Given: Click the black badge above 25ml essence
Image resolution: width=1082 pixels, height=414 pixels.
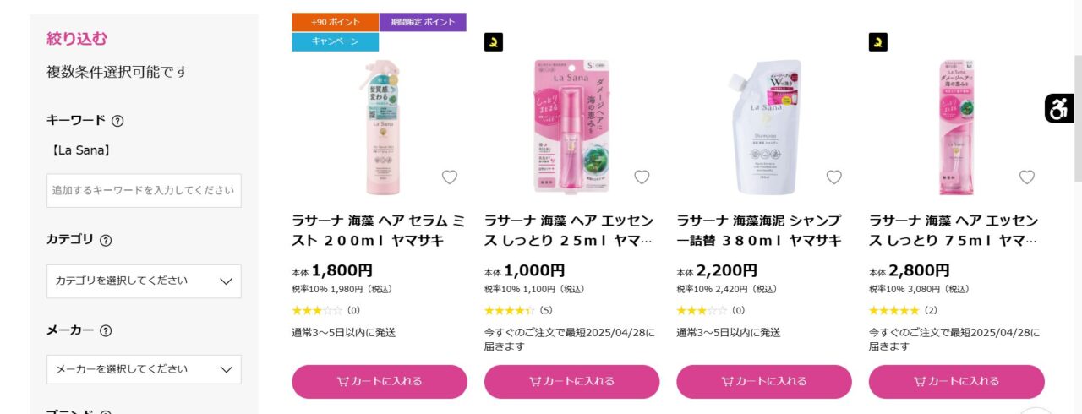Looking at the screenshot, I should pos(494,41).
